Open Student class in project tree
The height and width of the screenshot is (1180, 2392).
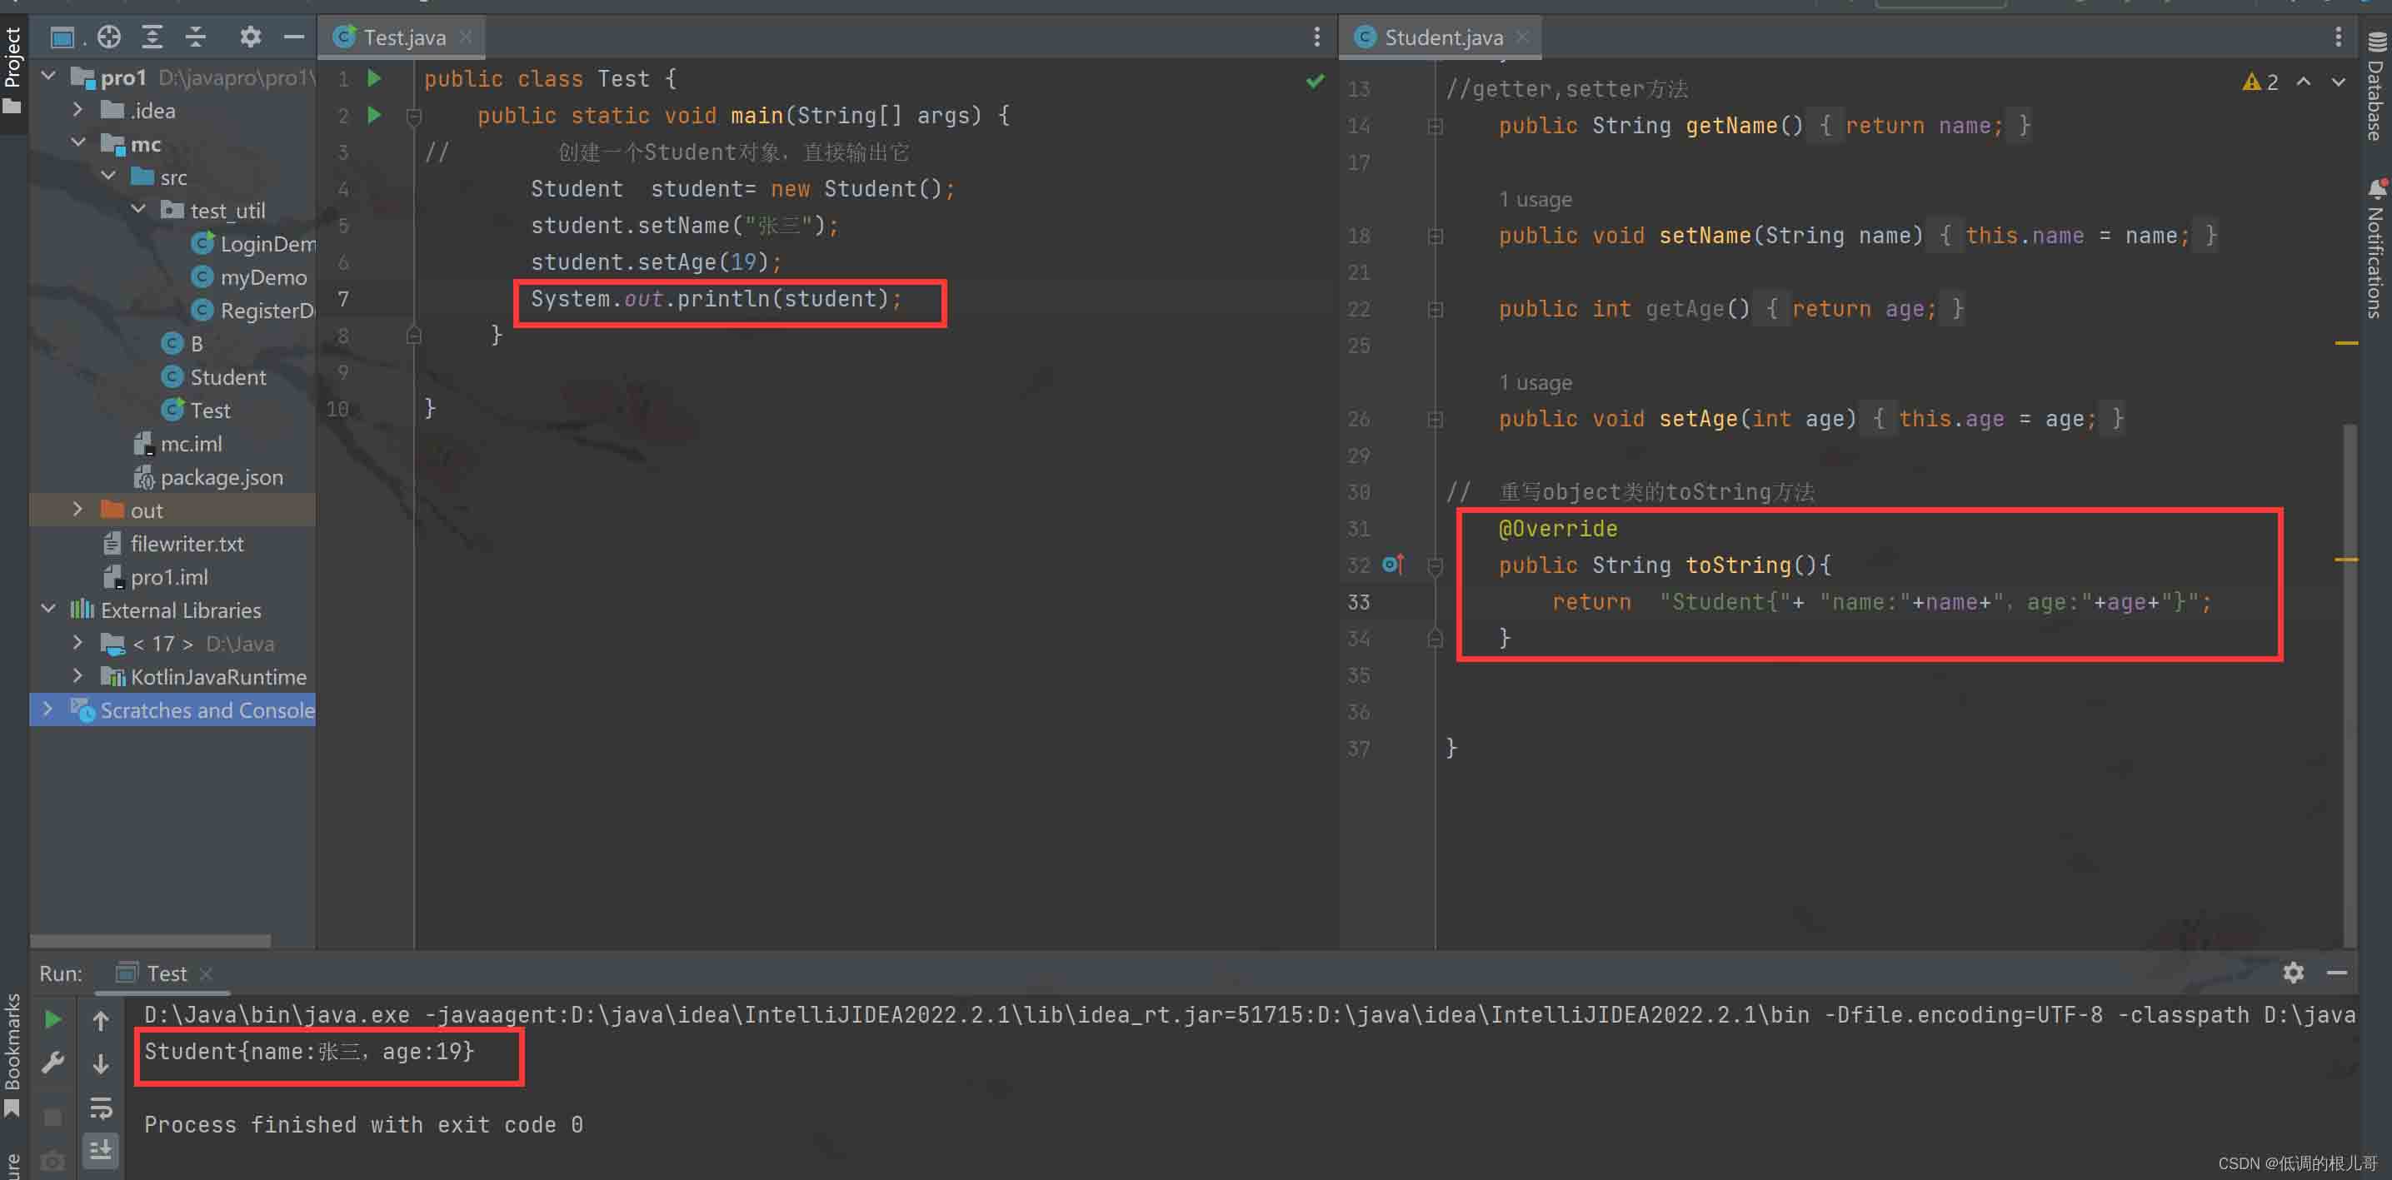click(x=227, y=377)
